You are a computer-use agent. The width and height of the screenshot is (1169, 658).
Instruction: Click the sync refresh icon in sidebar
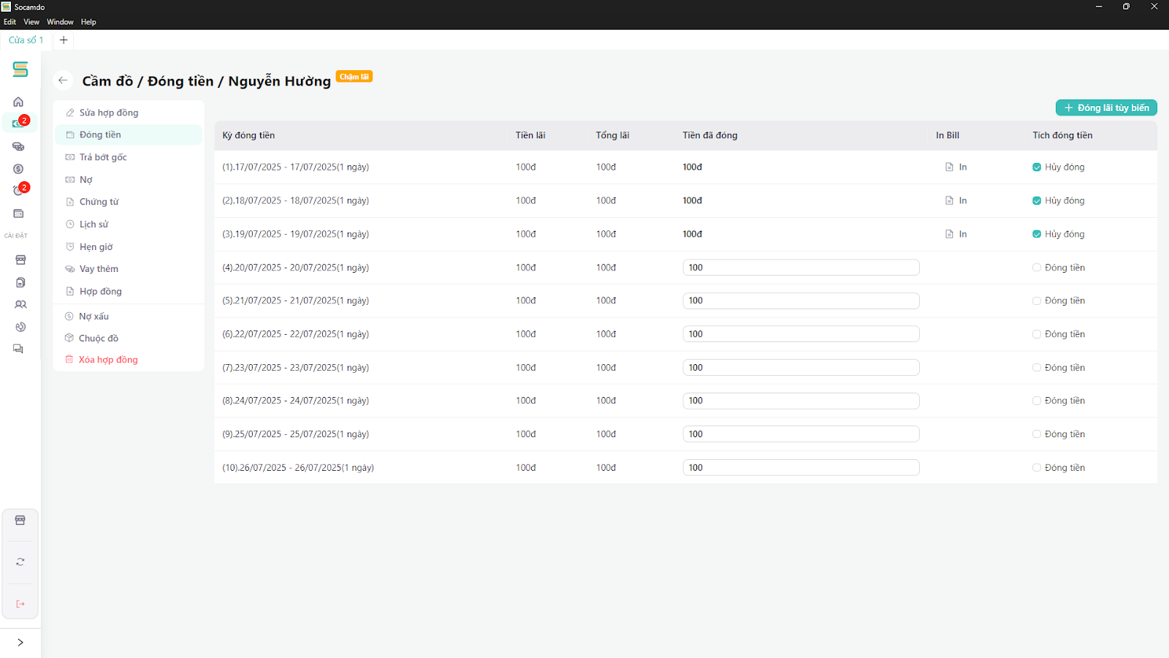20,561
